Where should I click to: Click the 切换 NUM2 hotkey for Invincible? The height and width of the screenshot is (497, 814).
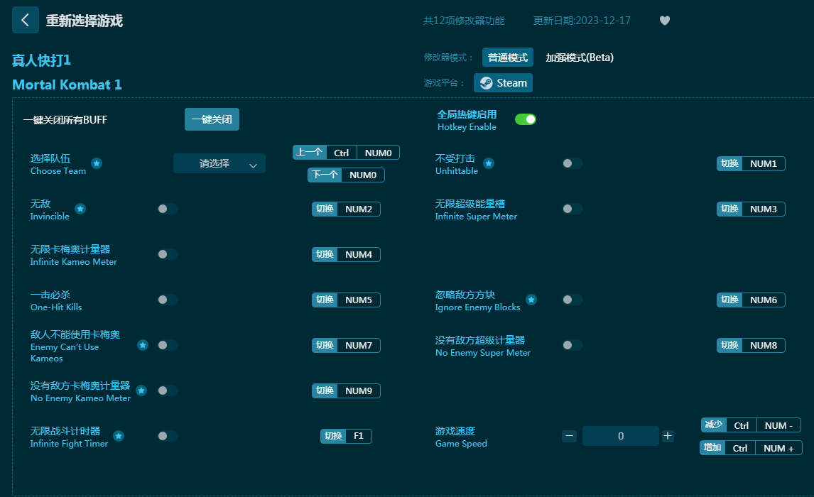click(x=346, y=209)
